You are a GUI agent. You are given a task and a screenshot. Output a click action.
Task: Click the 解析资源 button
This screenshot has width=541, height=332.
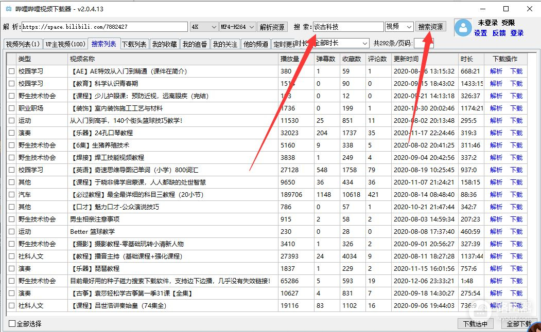click(x=272, y=27)
